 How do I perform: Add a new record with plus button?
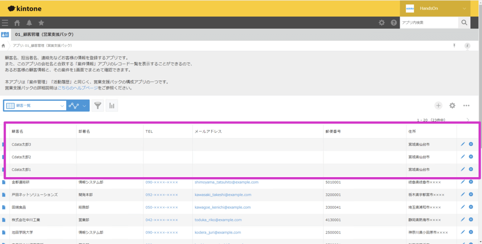tap(438, 106)
